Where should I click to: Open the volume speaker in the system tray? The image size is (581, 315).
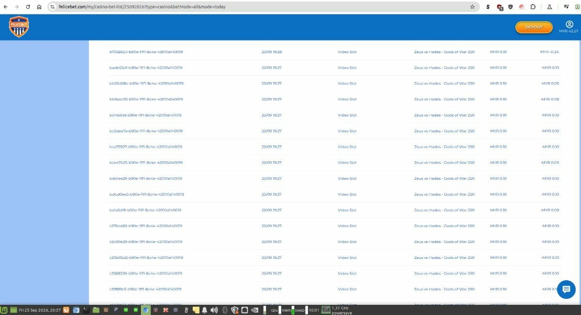214,310
